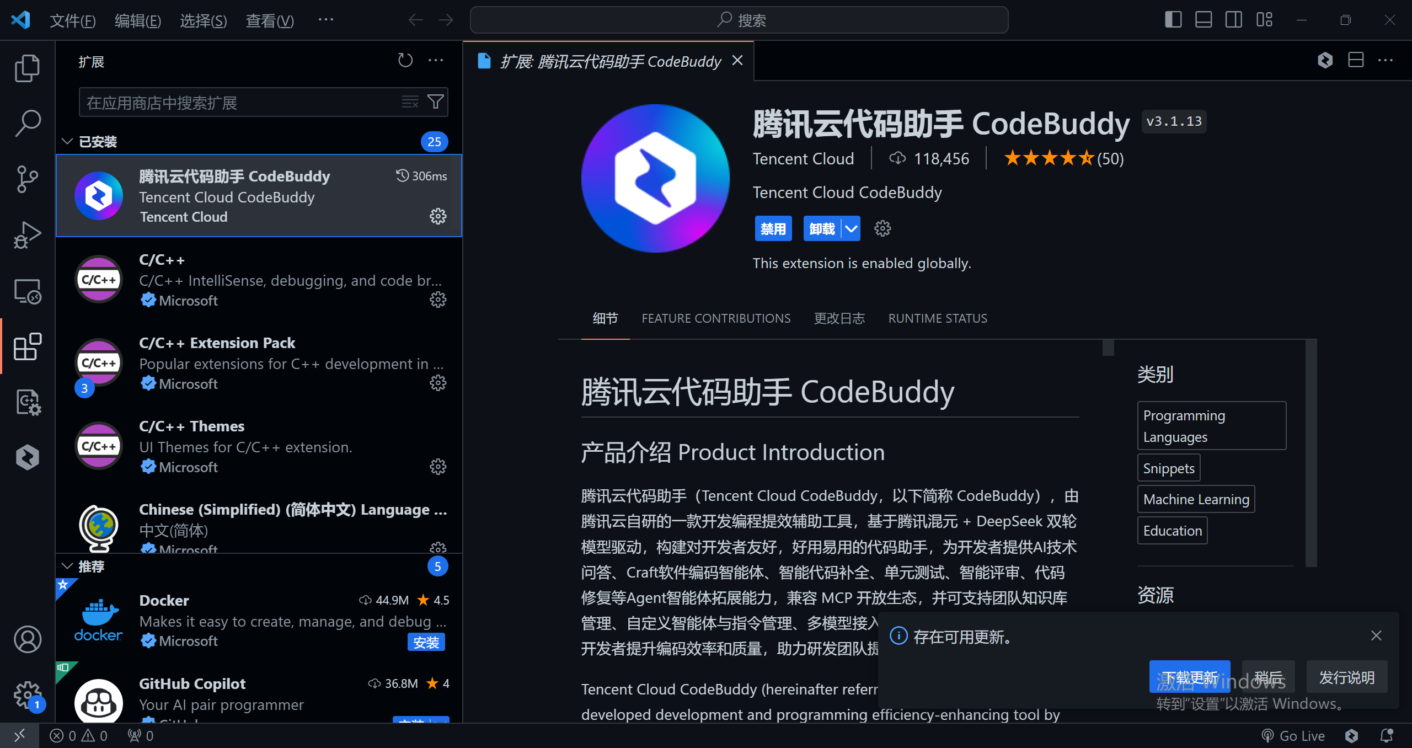Image resolution: width=1412 pixels, height=748 pixels.
Task: Go forward in navigation history
Action: (446, 20)
